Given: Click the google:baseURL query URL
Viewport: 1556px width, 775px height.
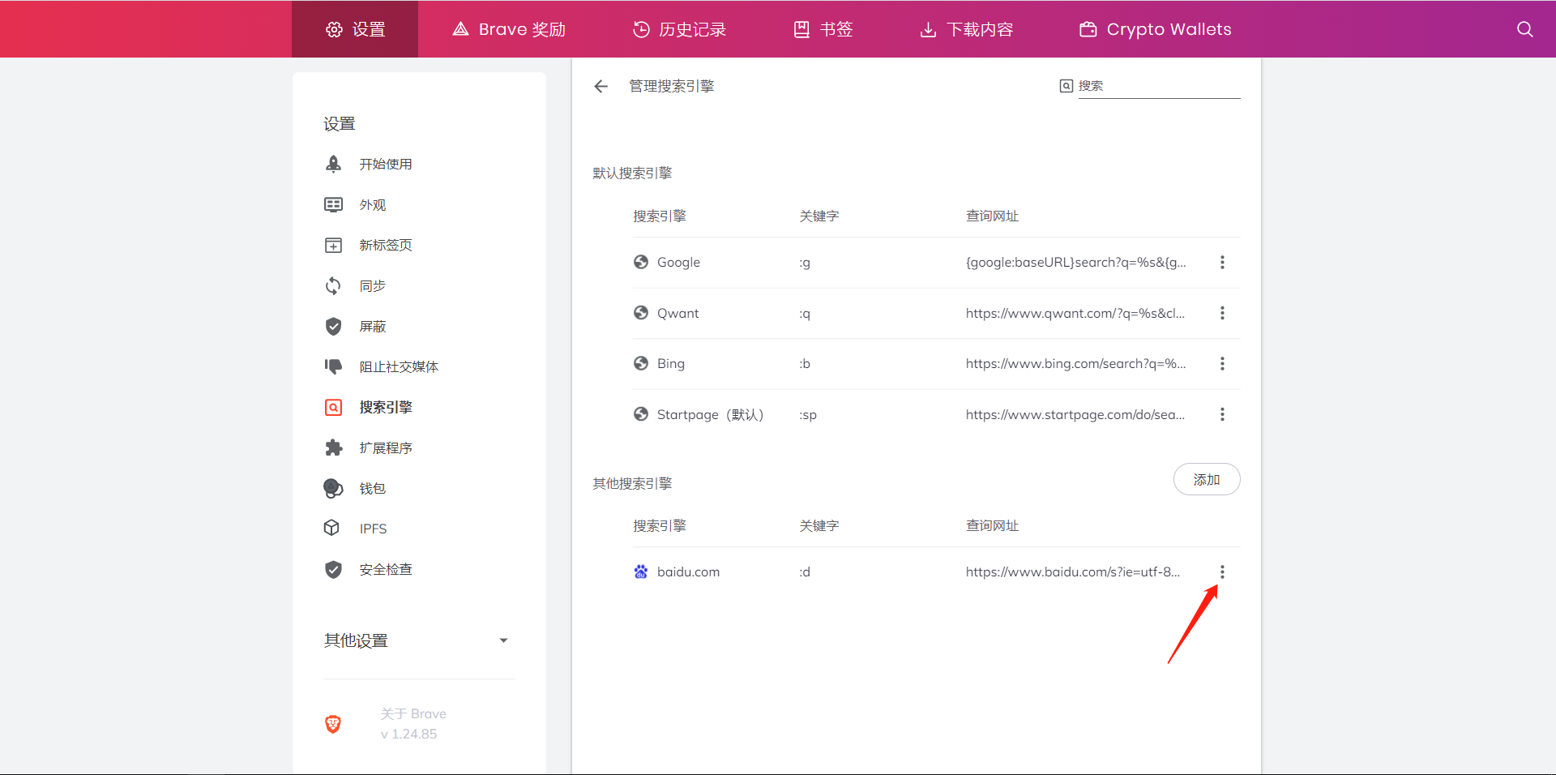Looking at the screenshot, I should 1075,262.
